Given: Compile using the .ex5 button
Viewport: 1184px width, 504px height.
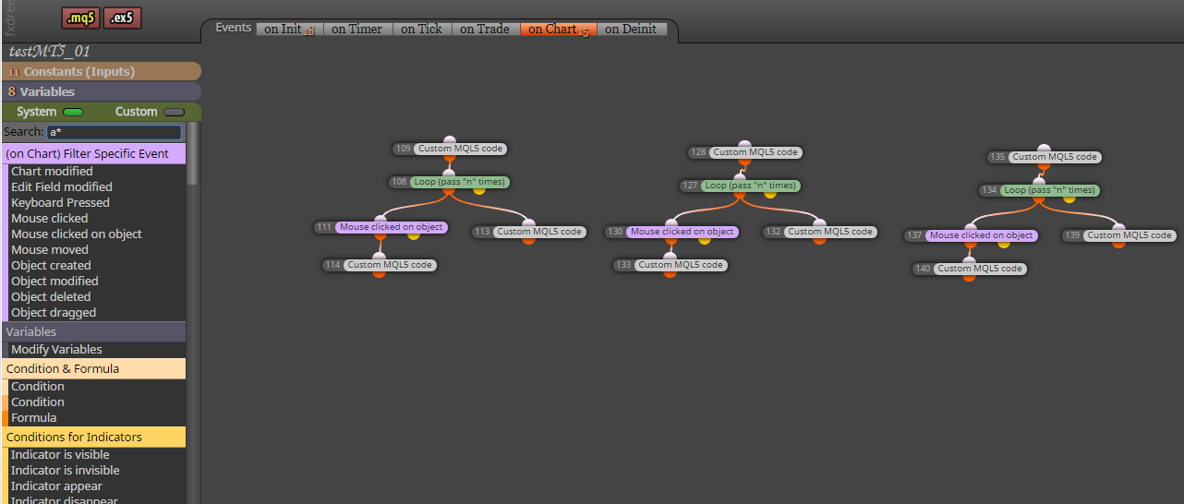Looking at the screenshot, I should pyautogui.click(x=123, y=18).
